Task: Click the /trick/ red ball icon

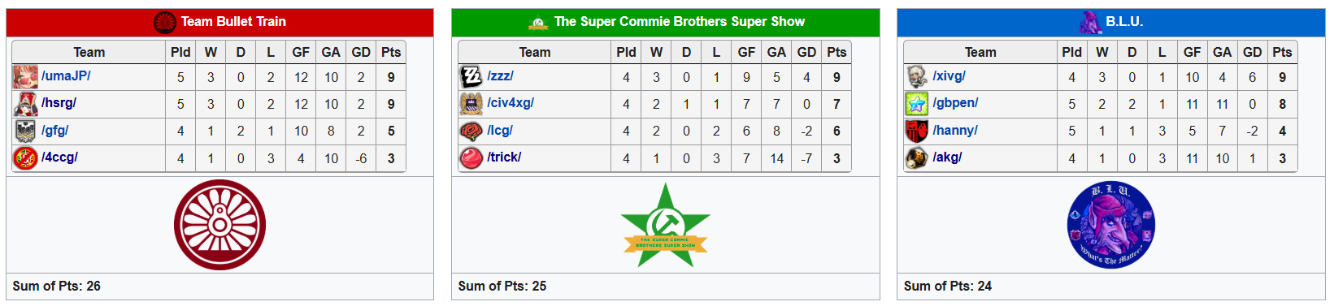Action: click(471, 157)
